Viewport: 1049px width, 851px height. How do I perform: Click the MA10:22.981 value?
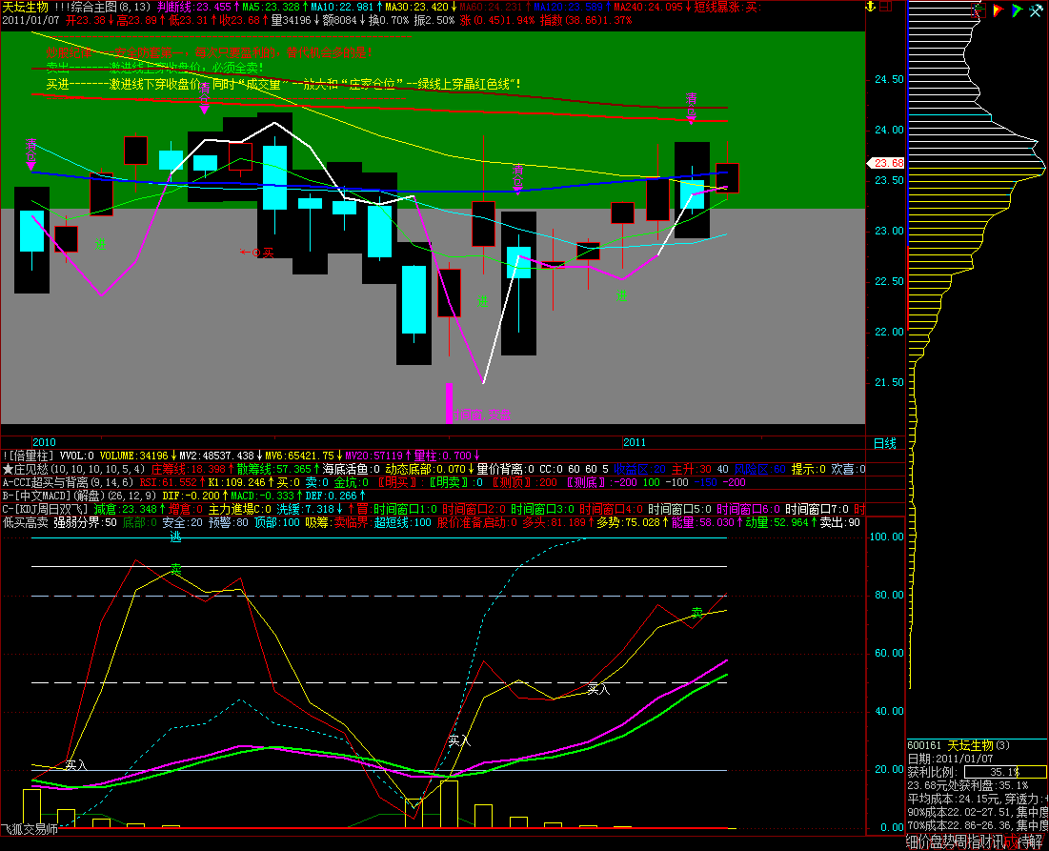tap(342, 7)
